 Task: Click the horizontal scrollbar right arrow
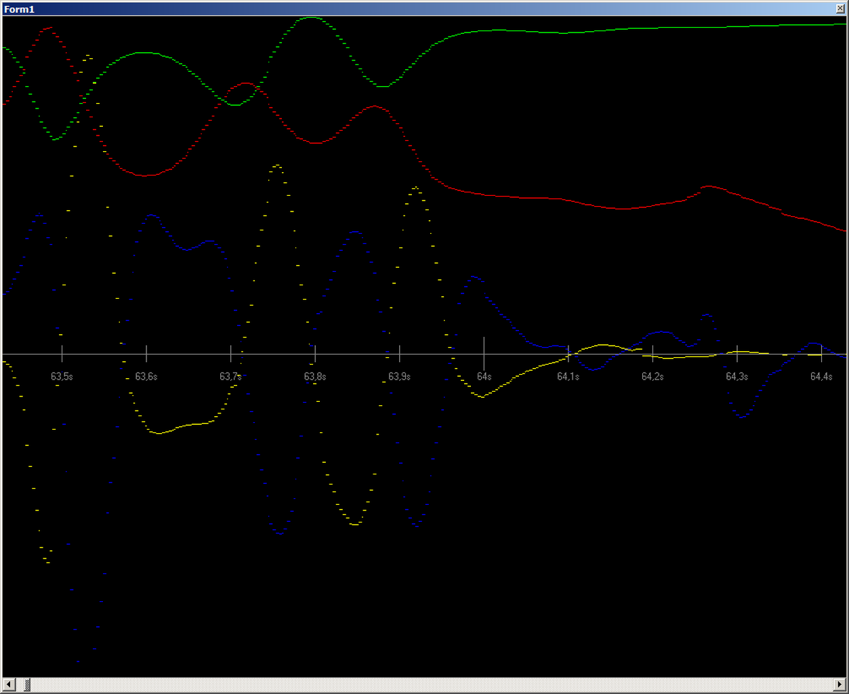[840, 685]
